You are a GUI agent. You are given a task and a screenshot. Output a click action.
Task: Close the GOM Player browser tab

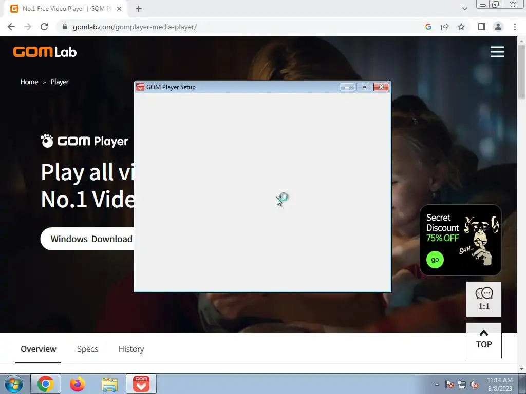(x=119, y=9)
